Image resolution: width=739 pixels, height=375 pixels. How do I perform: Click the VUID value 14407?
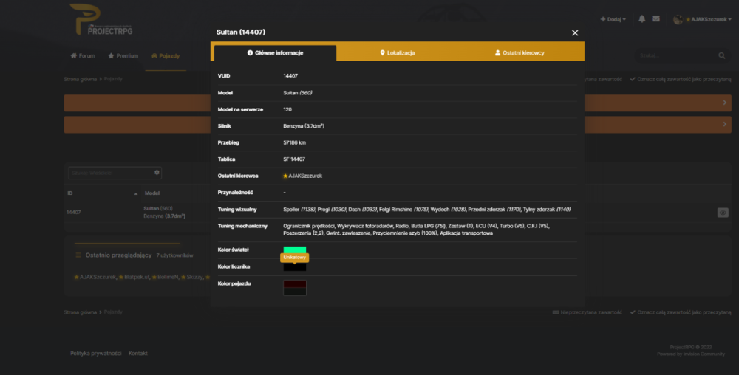tap(290, 76)
